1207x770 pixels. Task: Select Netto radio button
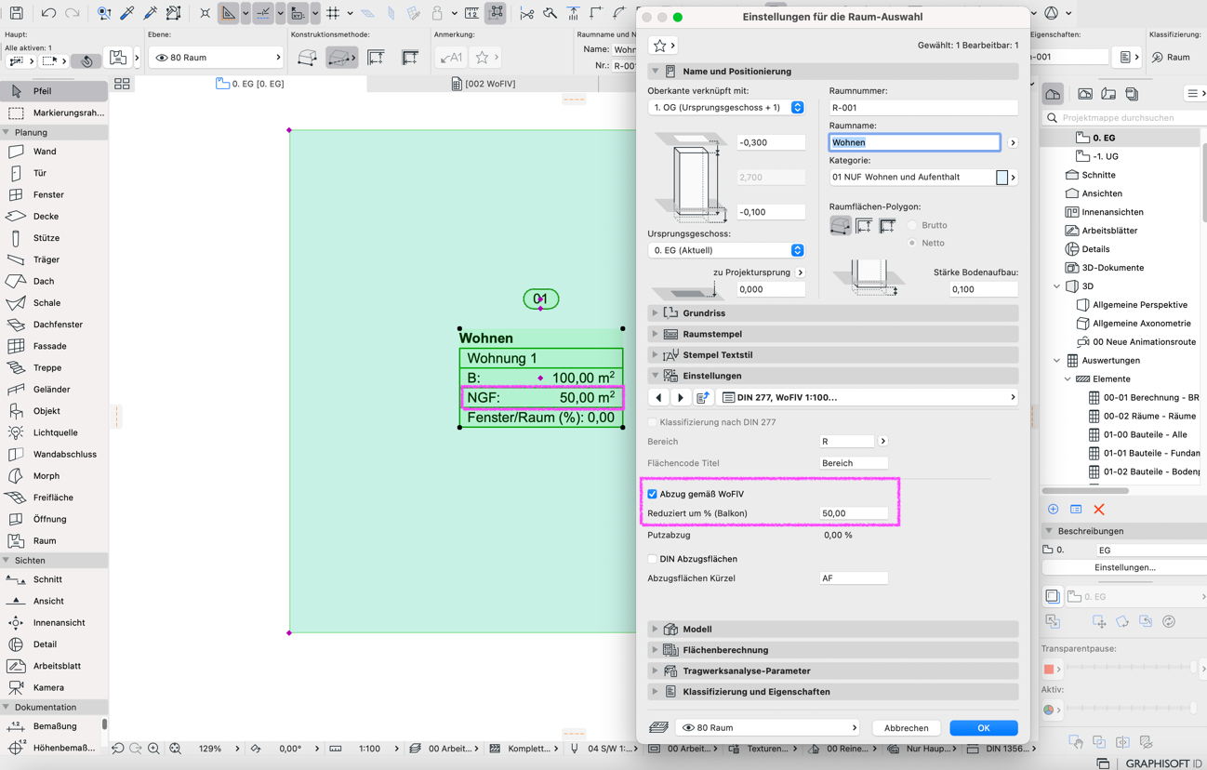pos(912,243)
